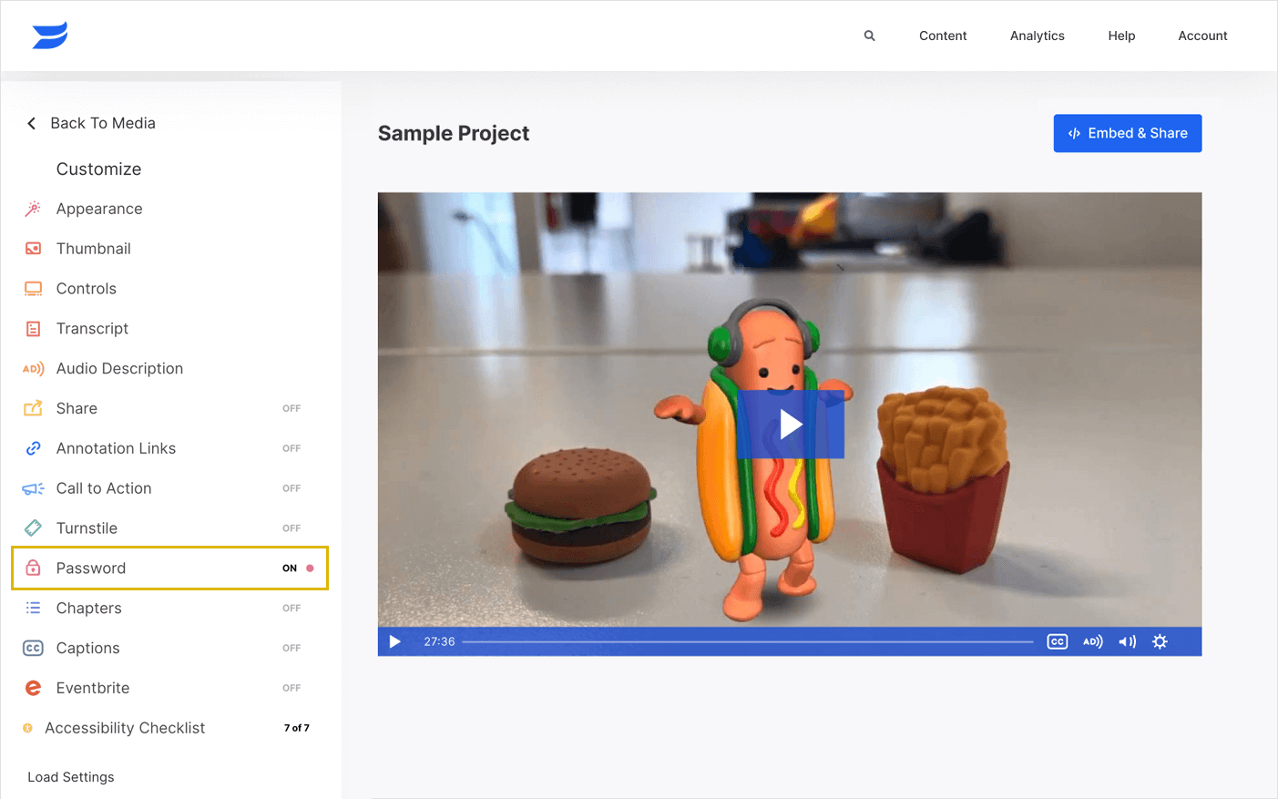Open player settings gear icon
The height and width of the screenshot is (799, 1278).
(1160, 641)
